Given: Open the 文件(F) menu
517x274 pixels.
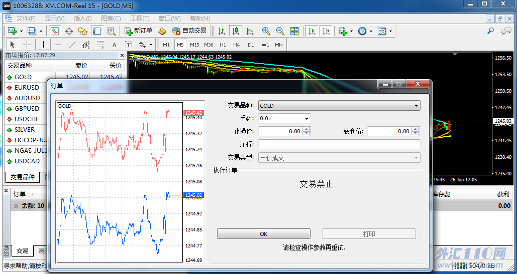Looking at the screenshot, I should (26, 19).
